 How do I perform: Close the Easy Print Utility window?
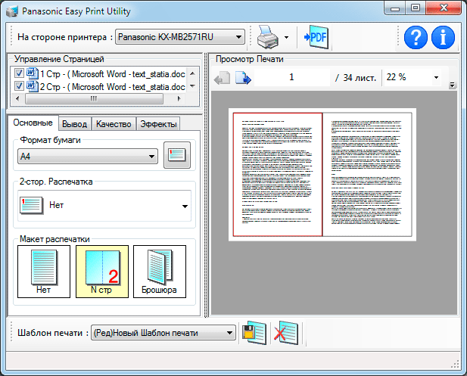(444, 8)
